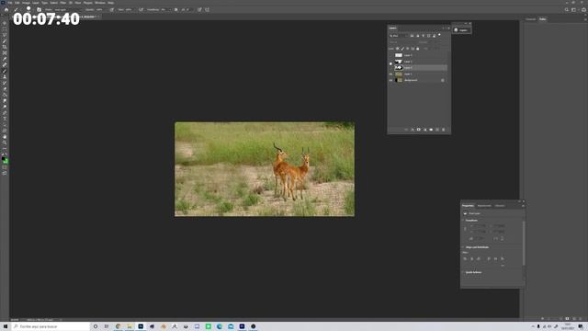Open the Layers panel flyout menu
This screenshot has width=588, height=331.
click(x=448, y=29)
